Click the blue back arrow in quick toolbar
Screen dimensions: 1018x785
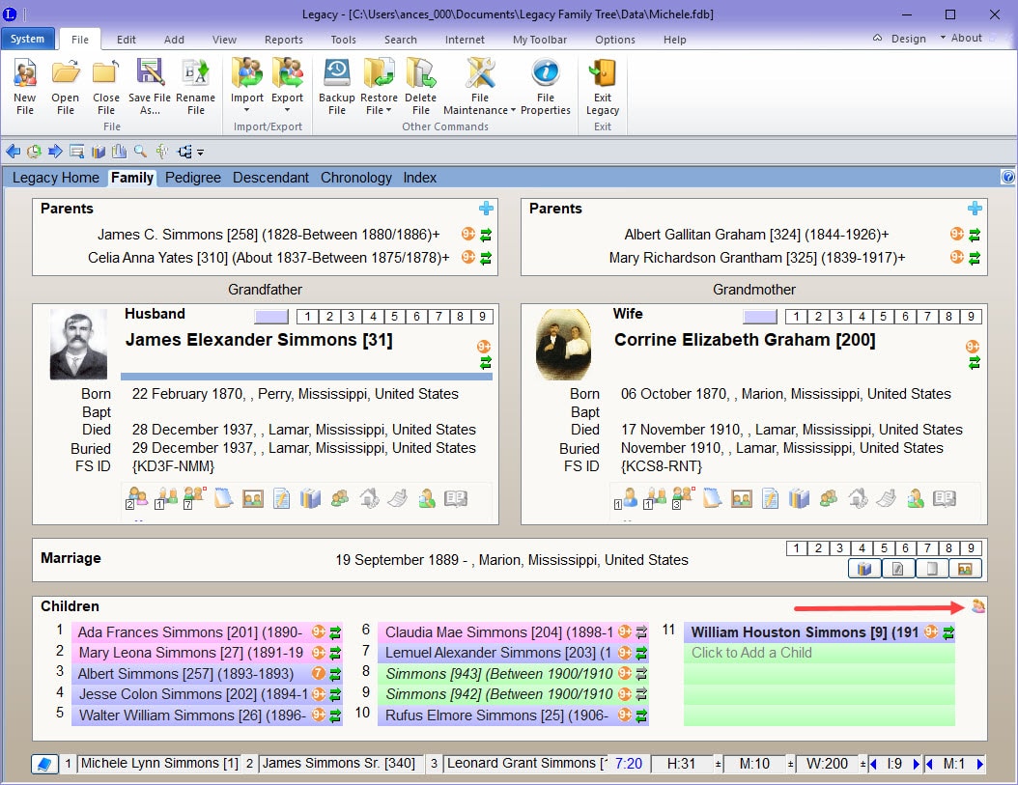[13, 152]
